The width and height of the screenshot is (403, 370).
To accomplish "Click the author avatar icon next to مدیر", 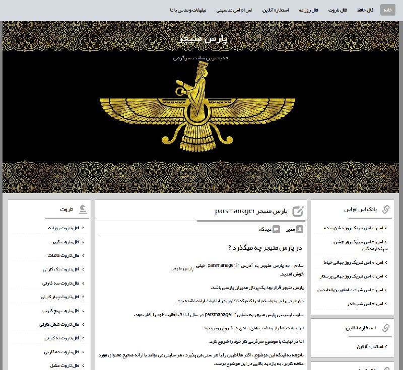I will [299, 229].
